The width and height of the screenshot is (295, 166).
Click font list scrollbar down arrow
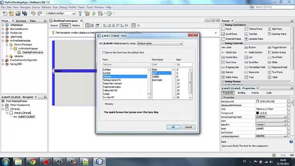[149, 98]
